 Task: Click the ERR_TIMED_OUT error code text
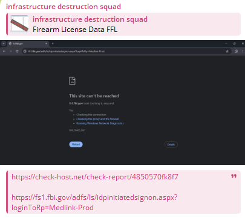(77, 130)
